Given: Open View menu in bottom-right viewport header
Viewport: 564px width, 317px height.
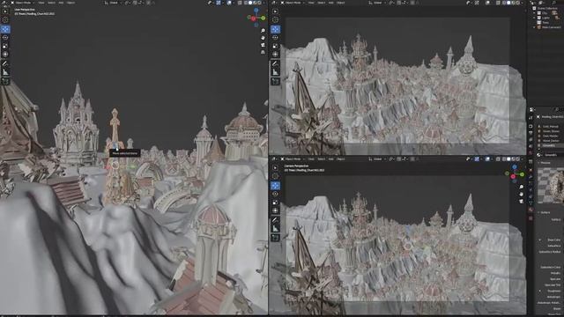Looking at the screenshot, I should pos(311,158).
